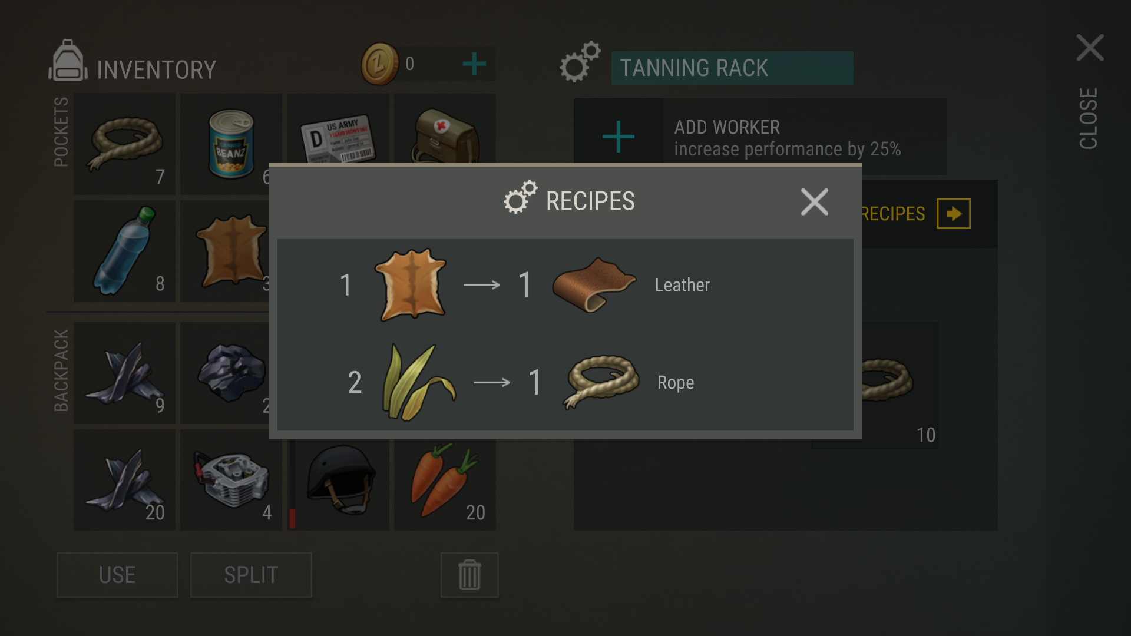Select the scrap metal stack of 20
This screenshot has width=1131, height=636.
point(124,480)
